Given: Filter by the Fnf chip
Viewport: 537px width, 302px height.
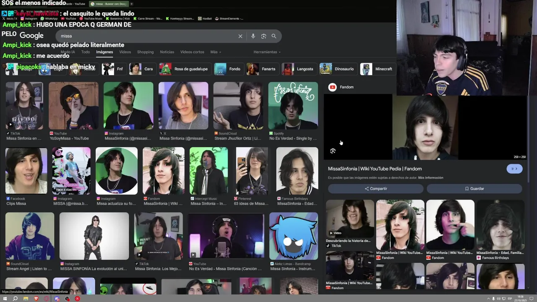Looking at the screenshot, I should pos(114,69).
